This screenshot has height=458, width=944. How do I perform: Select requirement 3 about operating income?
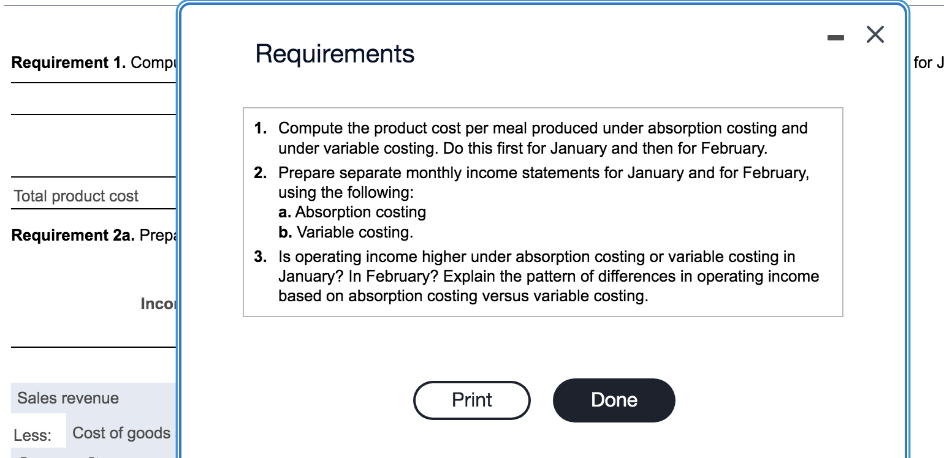click(x=548, y=276)
